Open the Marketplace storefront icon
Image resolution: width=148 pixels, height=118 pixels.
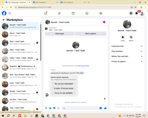87,13
